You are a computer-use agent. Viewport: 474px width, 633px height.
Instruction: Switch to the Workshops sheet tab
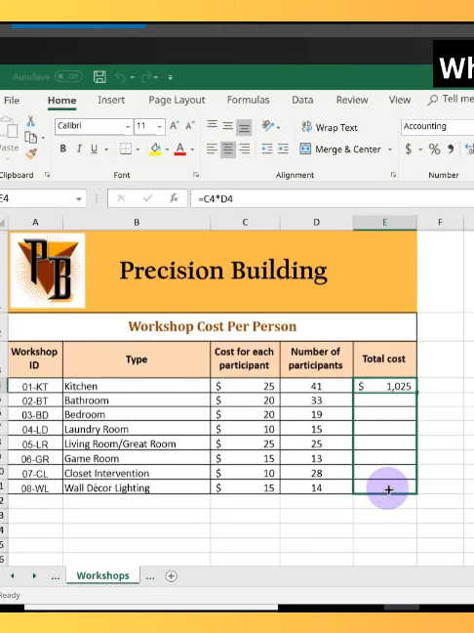point(102,575)
